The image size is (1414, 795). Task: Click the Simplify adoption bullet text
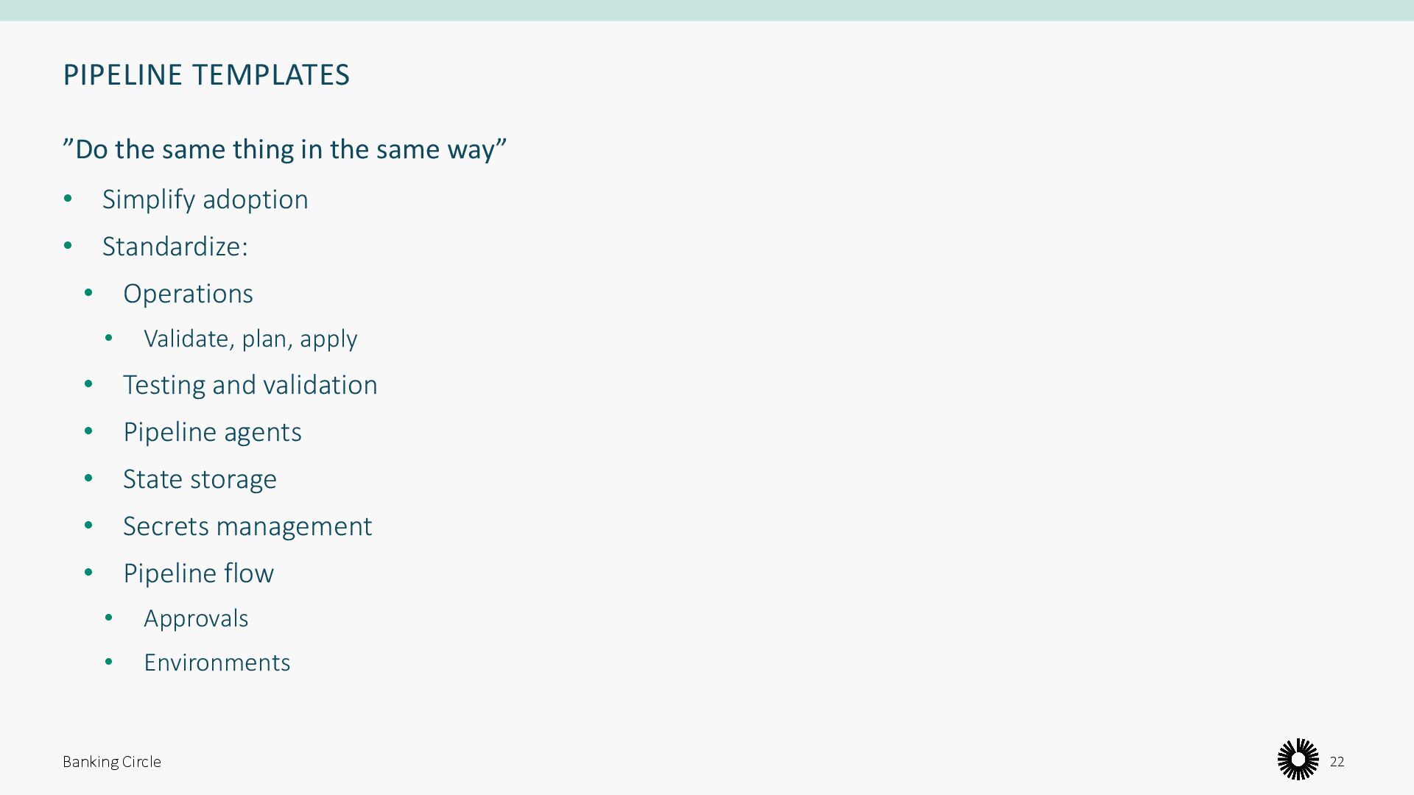coord(205,199)
